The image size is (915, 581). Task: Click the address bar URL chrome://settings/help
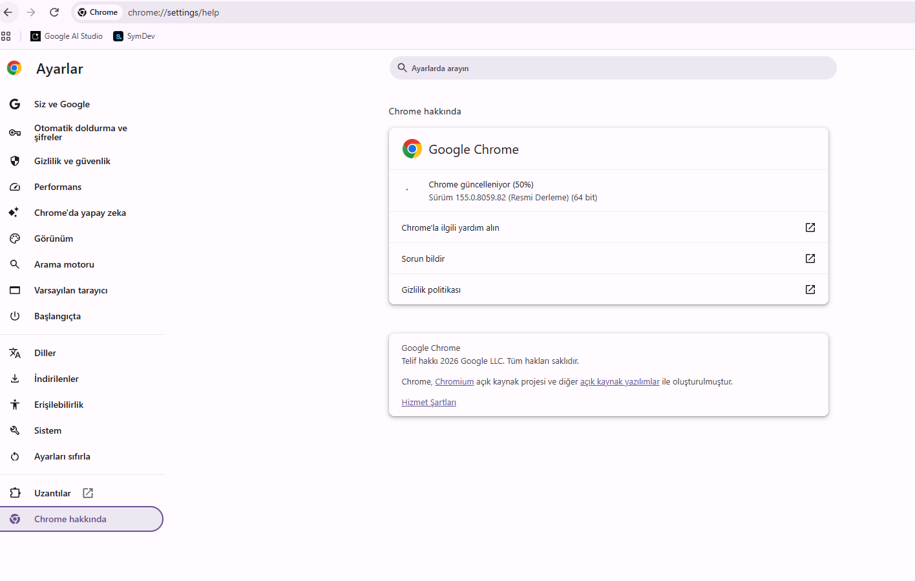point(173,12)
